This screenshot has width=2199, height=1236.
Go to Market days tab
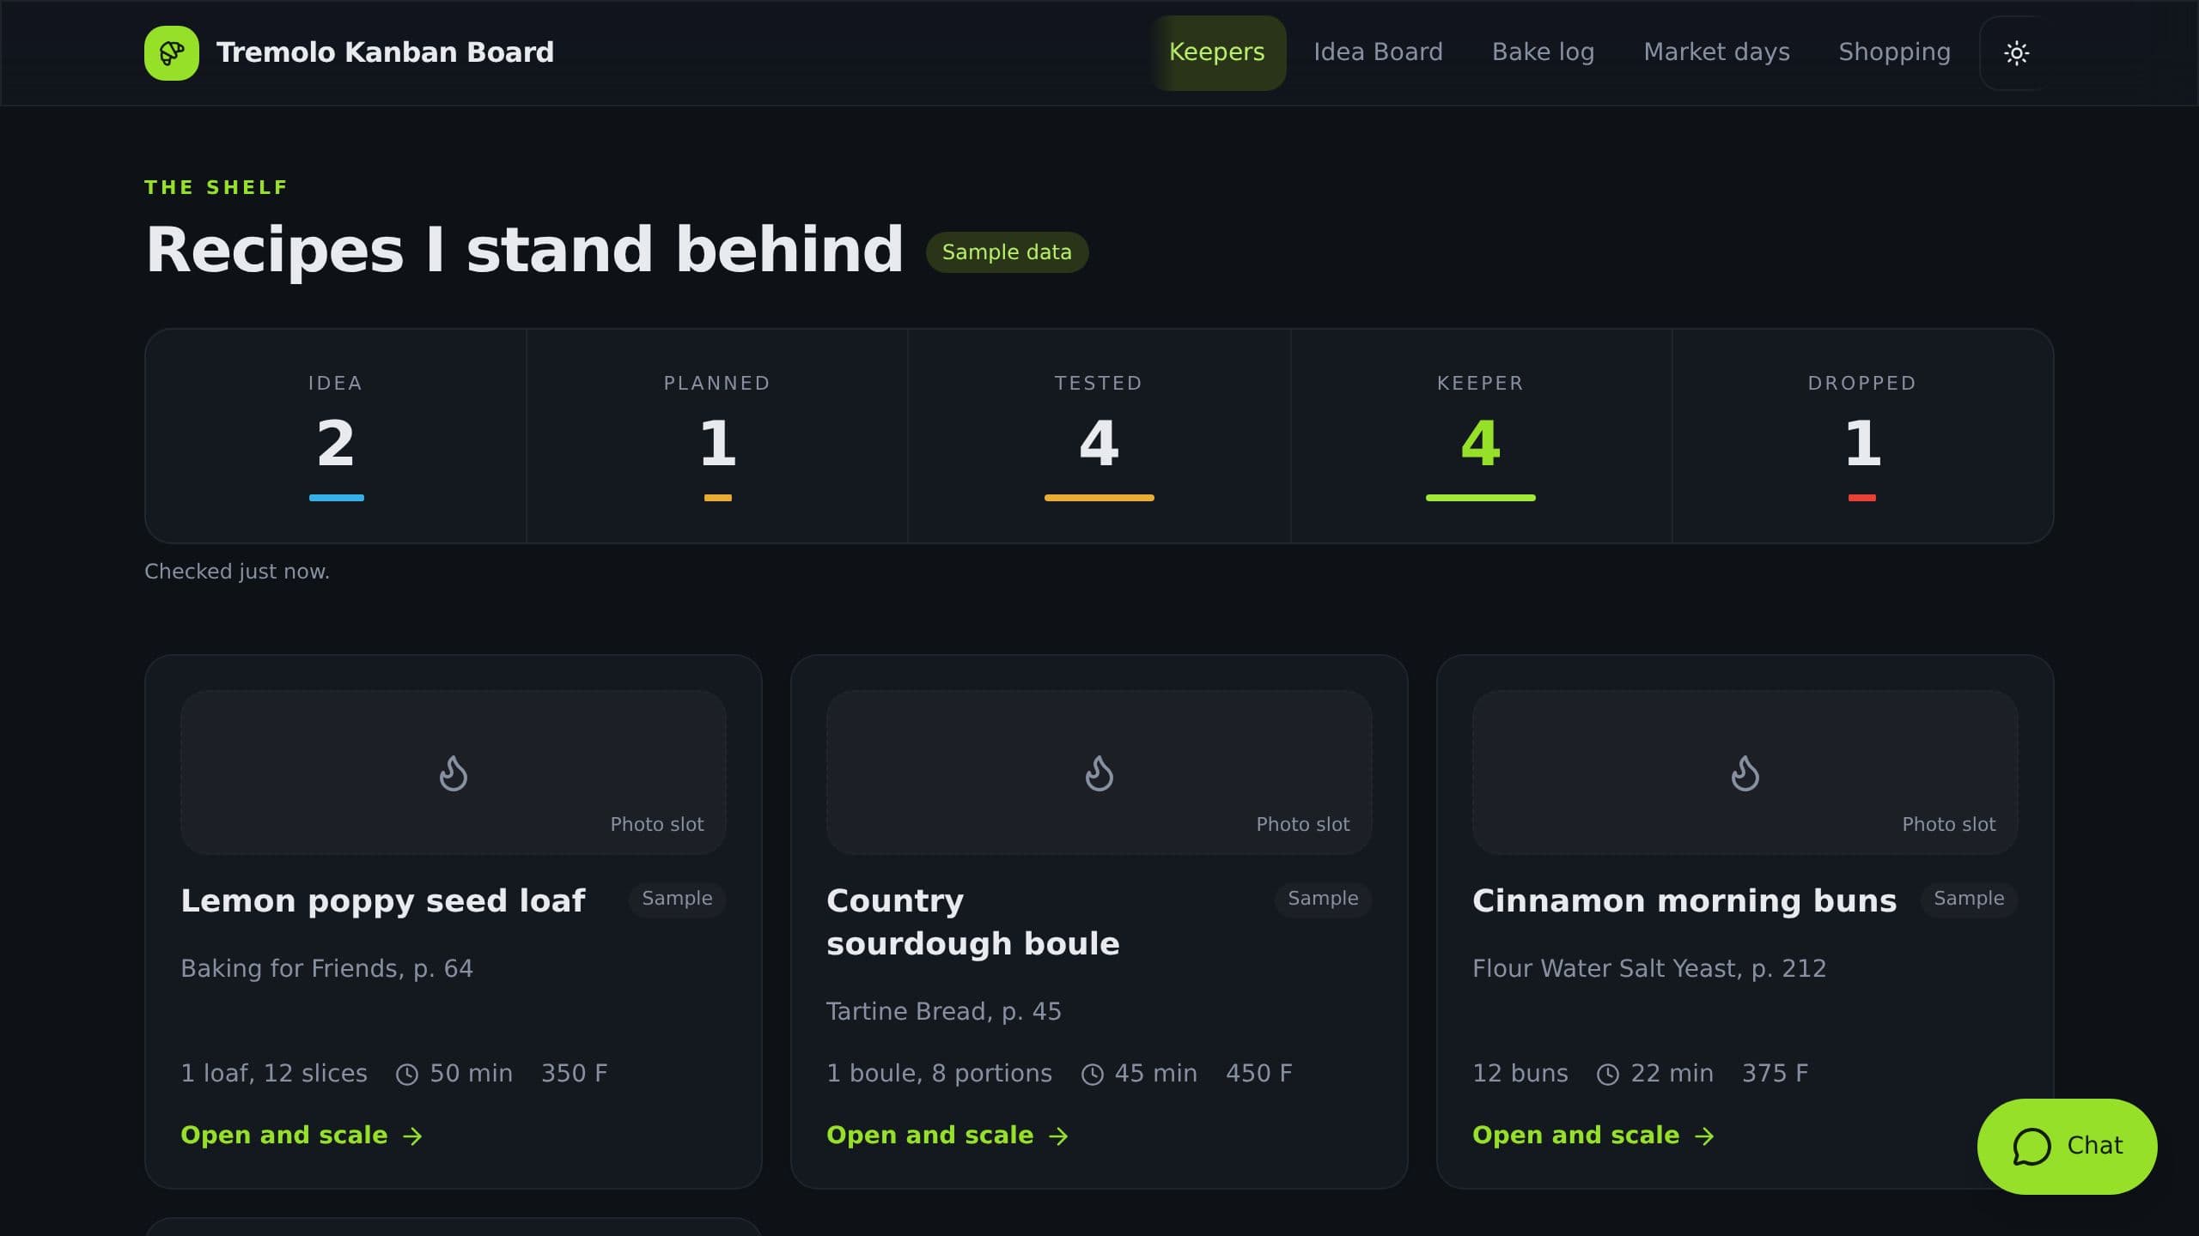[x=1716, y=52]
